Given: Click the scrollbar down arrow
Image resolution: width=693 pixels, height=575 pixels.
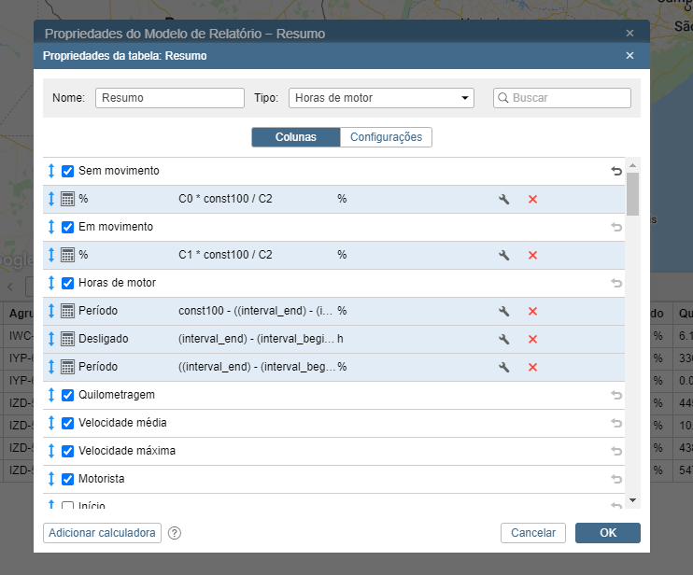Looking at the screenshot, I should point(632,501).
